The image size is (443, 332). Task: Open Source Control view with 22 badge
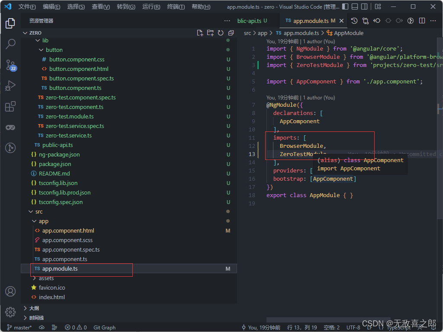click(x=11, y=65)
